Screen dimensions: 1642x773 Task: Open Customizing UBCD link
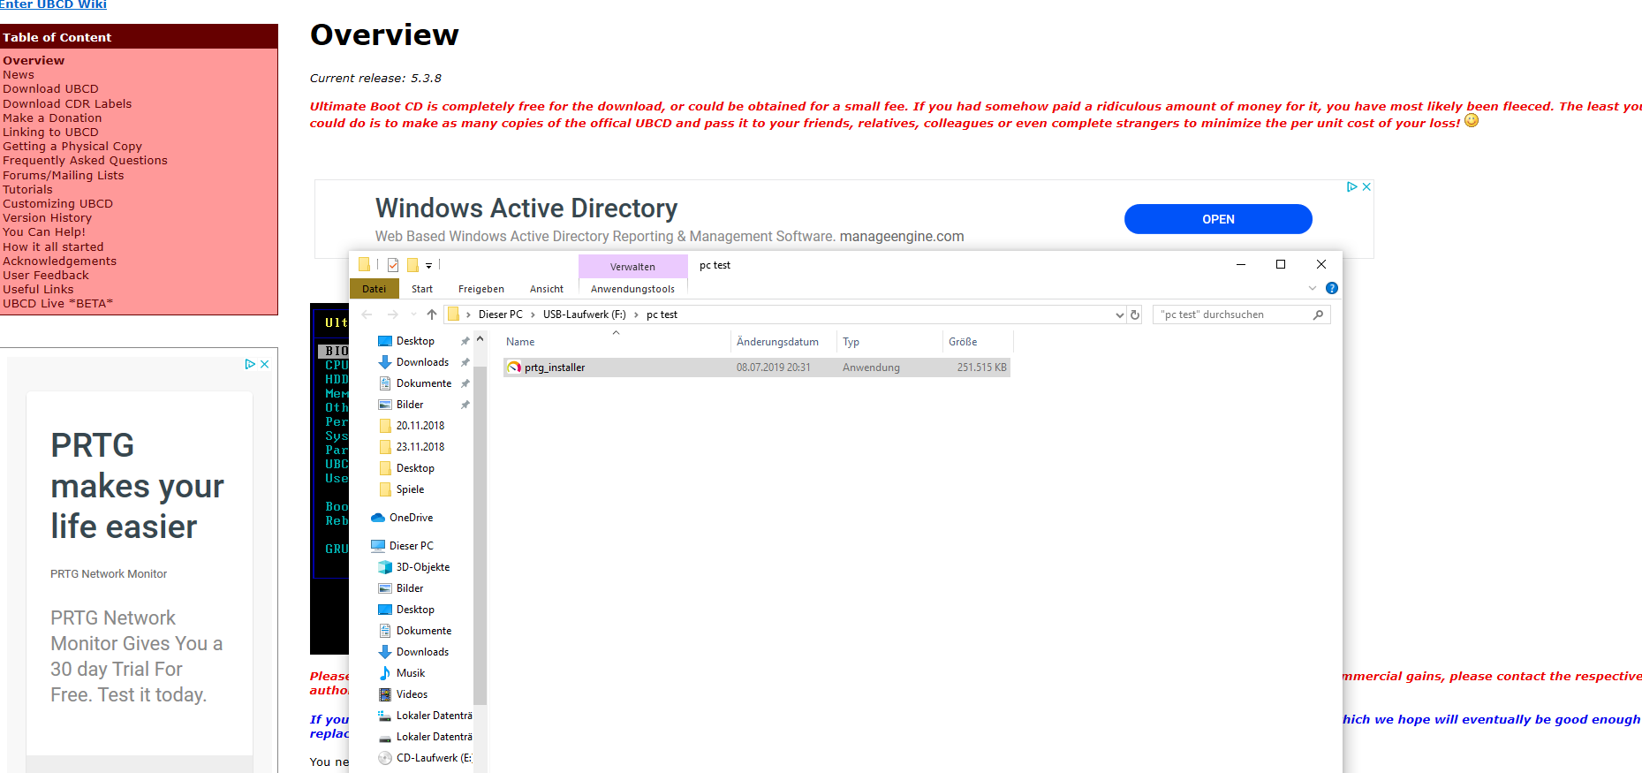pos(57,204)
